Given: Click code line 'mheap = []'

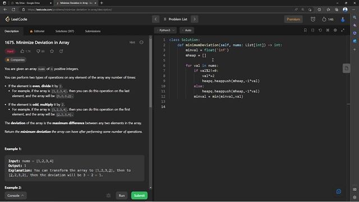Looking at the screenshot, I should (x=196, y=55).
